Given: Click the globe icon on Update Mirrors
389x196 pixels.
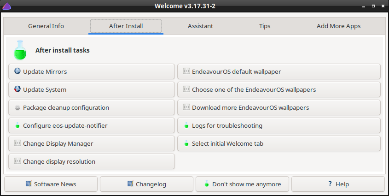Looking at the screenshot, I should 17,71.
